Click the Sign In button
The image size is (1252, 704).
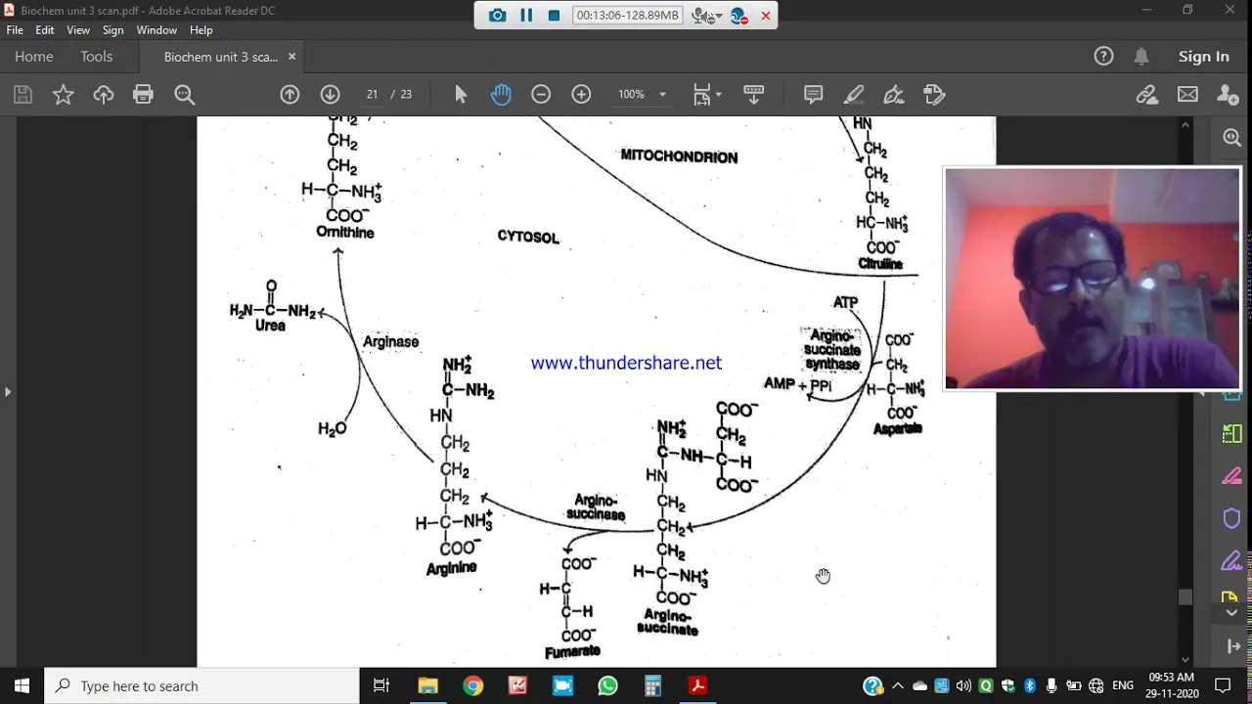[x=1204, y=57]
